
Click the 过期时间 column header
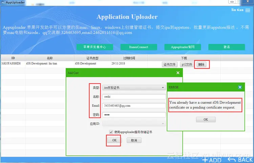coord(129,58)
